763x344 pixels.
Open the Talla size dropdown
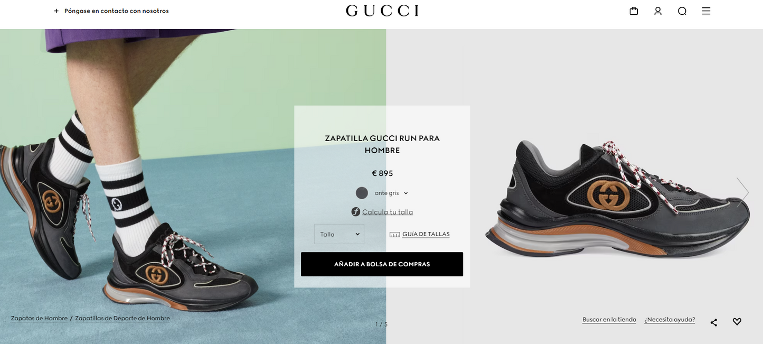coord(339,234)
